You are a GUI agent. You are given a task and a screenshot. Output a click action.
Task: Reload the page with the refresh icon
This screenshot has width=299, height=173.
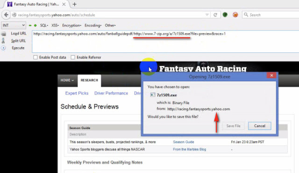pos(216,15)
